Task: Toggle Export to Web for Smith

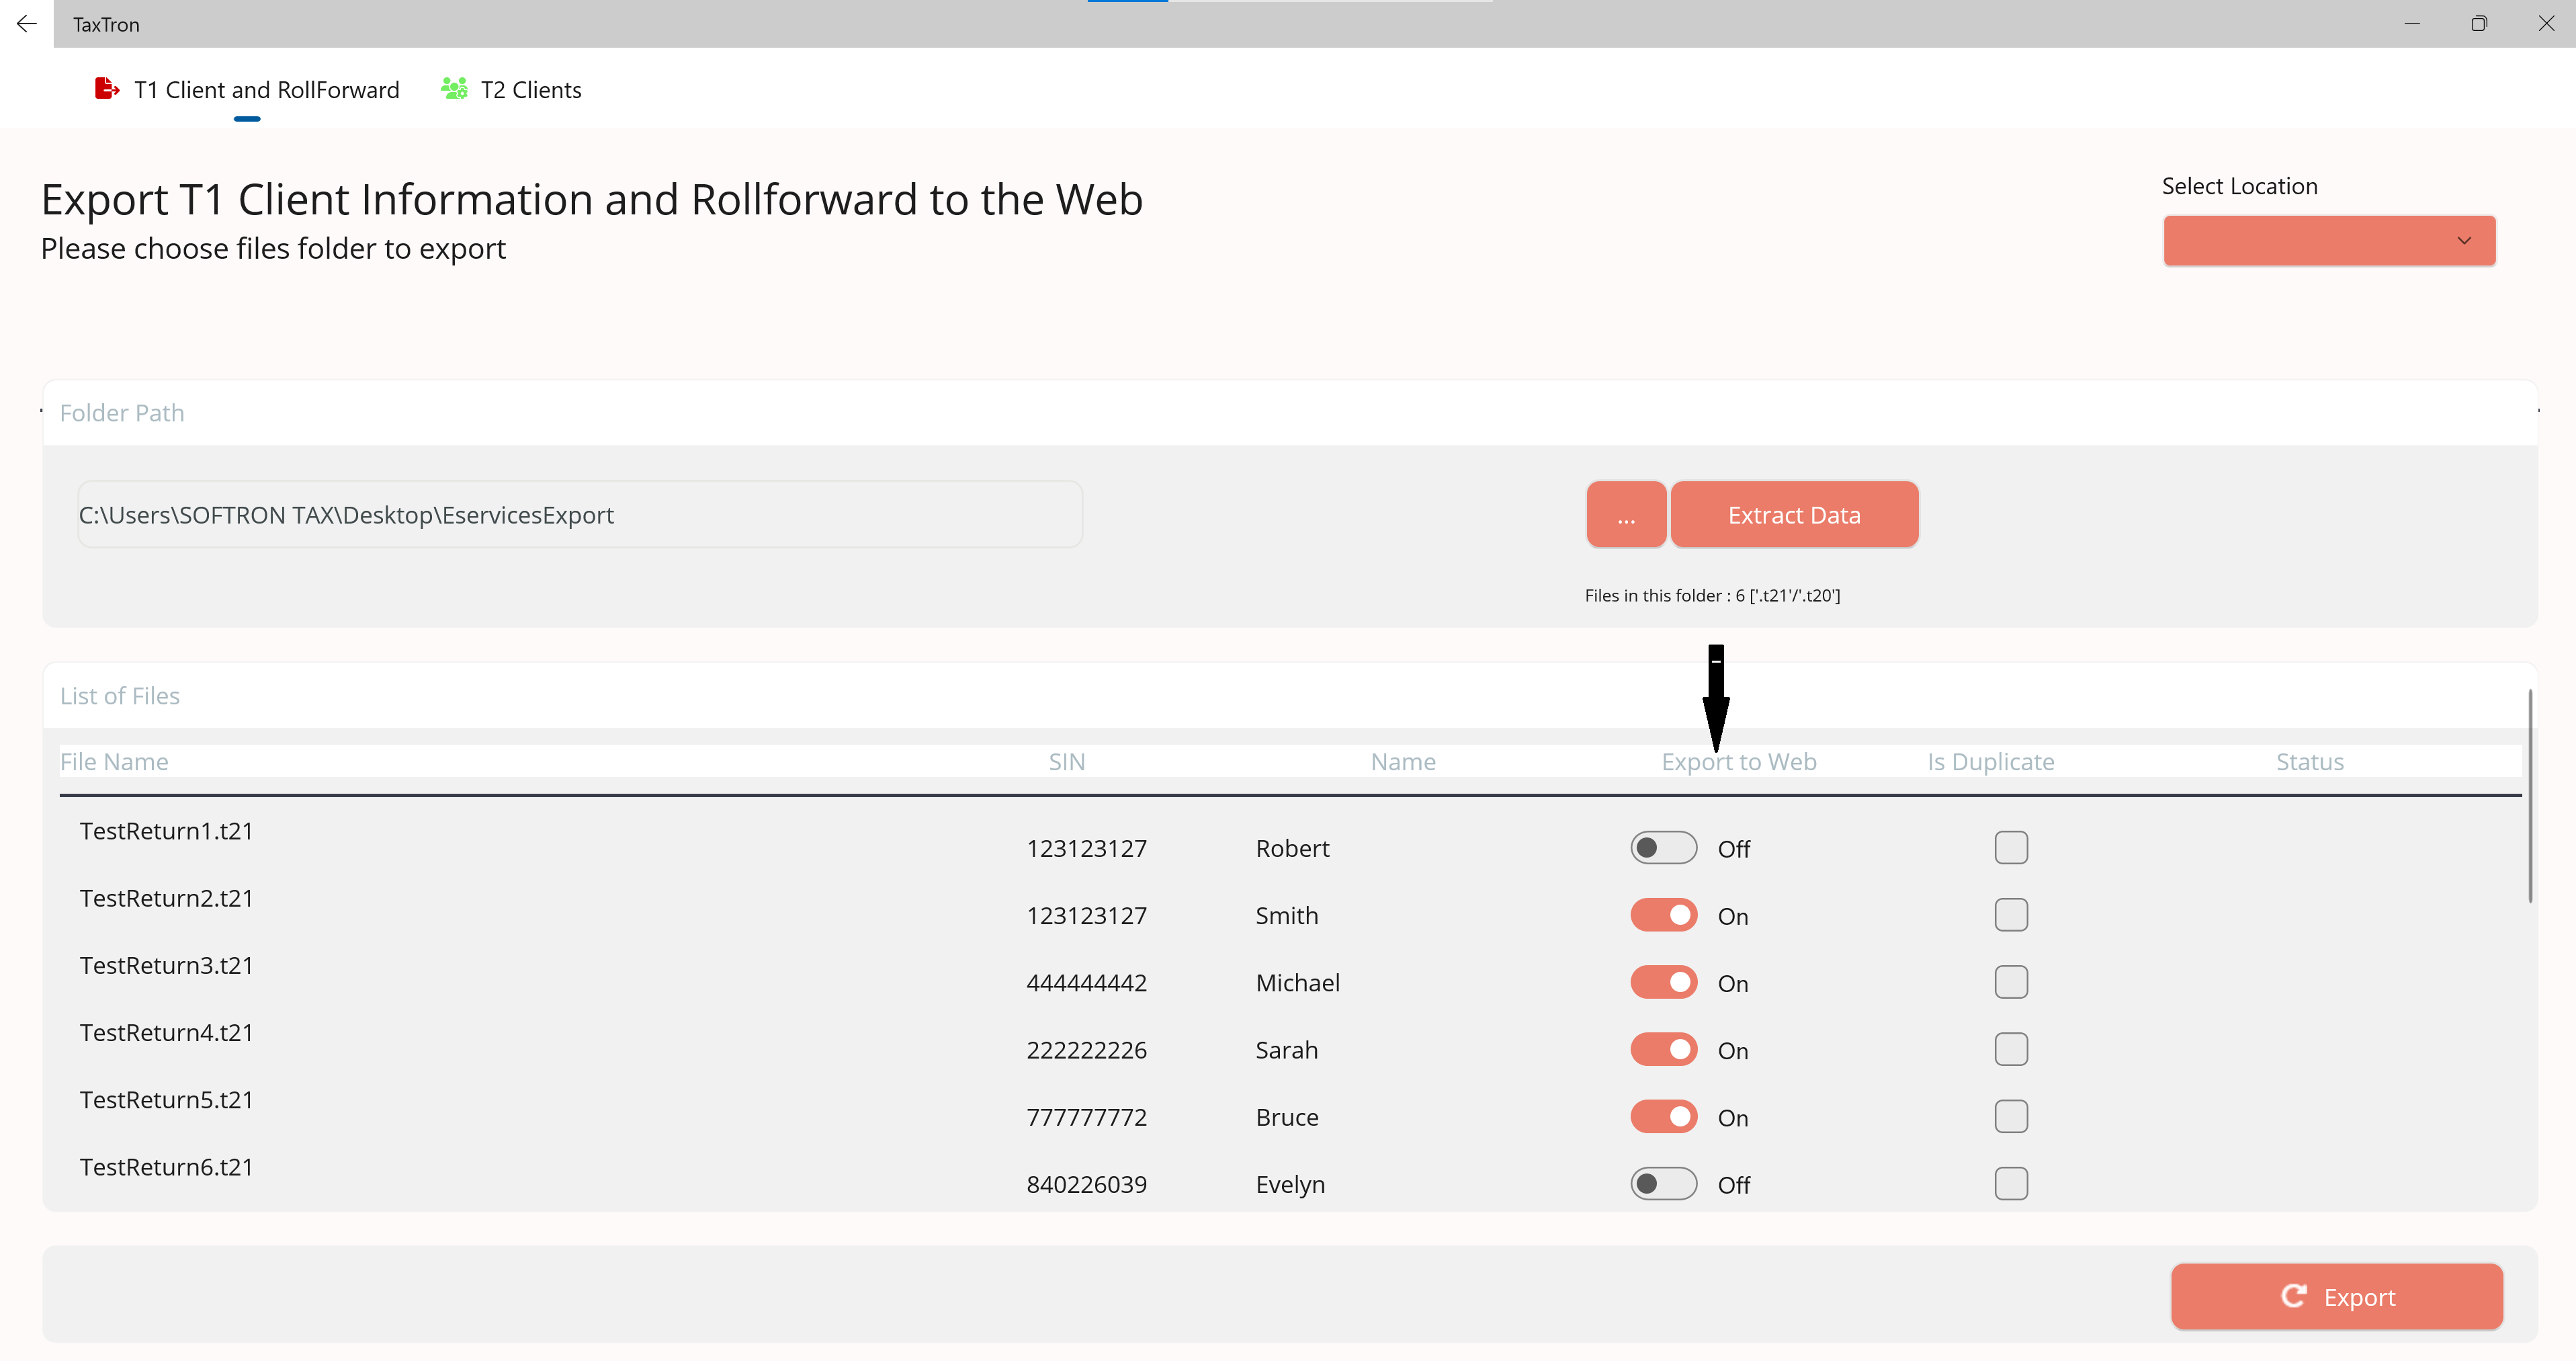Action: [1663, 915]
